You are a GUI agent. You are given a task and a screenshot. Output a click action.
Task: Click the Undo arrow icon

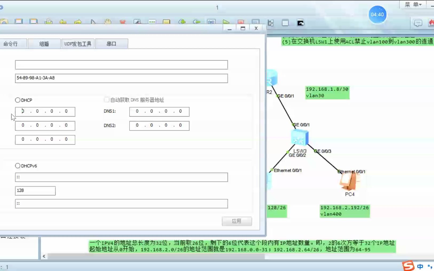(63, 22)
